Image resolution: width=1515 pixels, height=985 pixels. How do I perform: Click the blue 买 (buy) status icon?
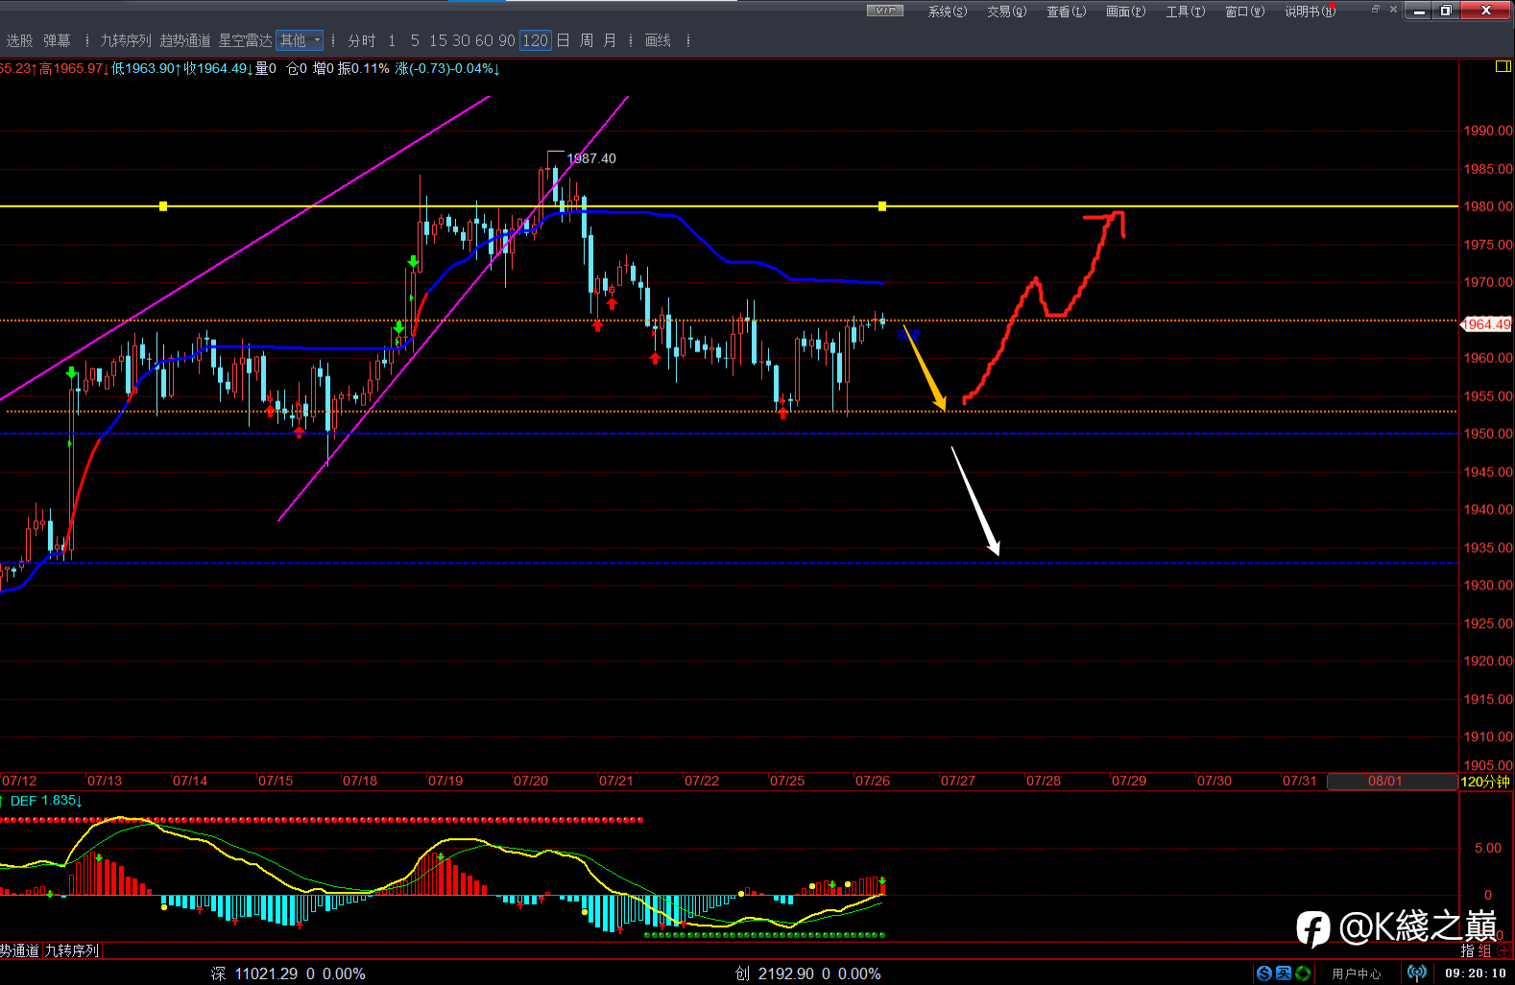coord(1283,973)
